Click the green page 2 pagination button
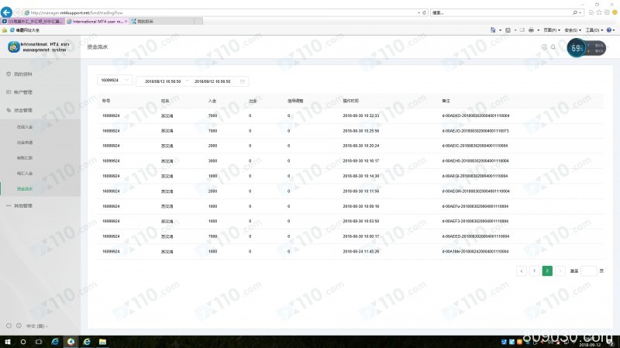Image resolution: width=620 pixels, height=348 pixels. (x=547, y=271)
